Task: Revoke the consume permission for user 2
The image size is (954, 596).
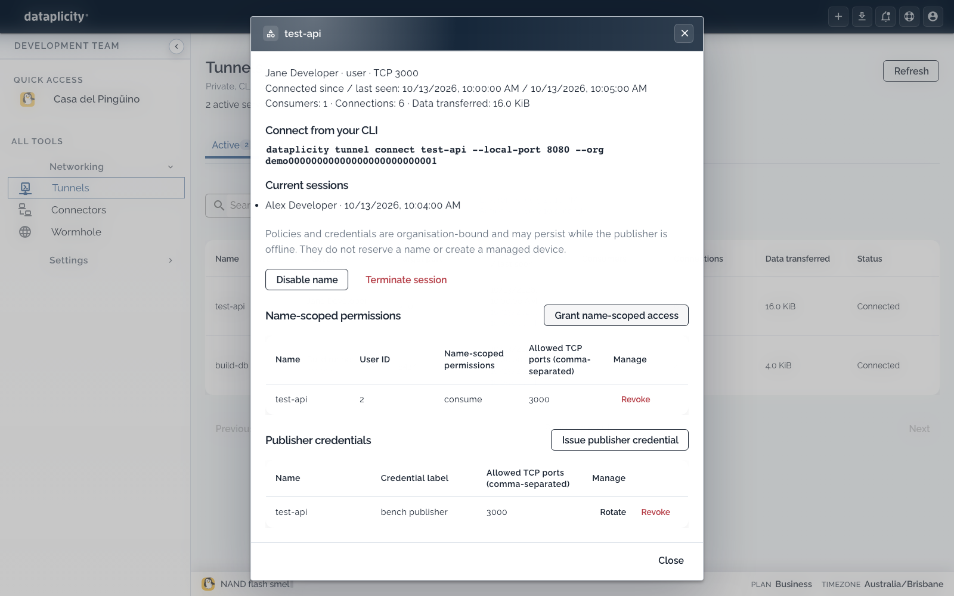Action: click(x=636, y=399)
